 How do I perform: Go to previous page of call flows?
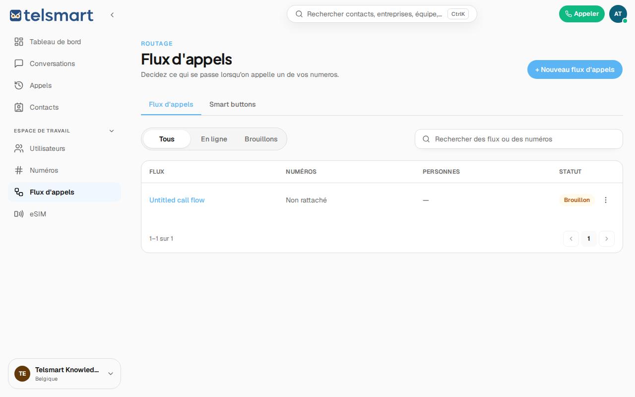pyautogui.click(x=571, y=239)
